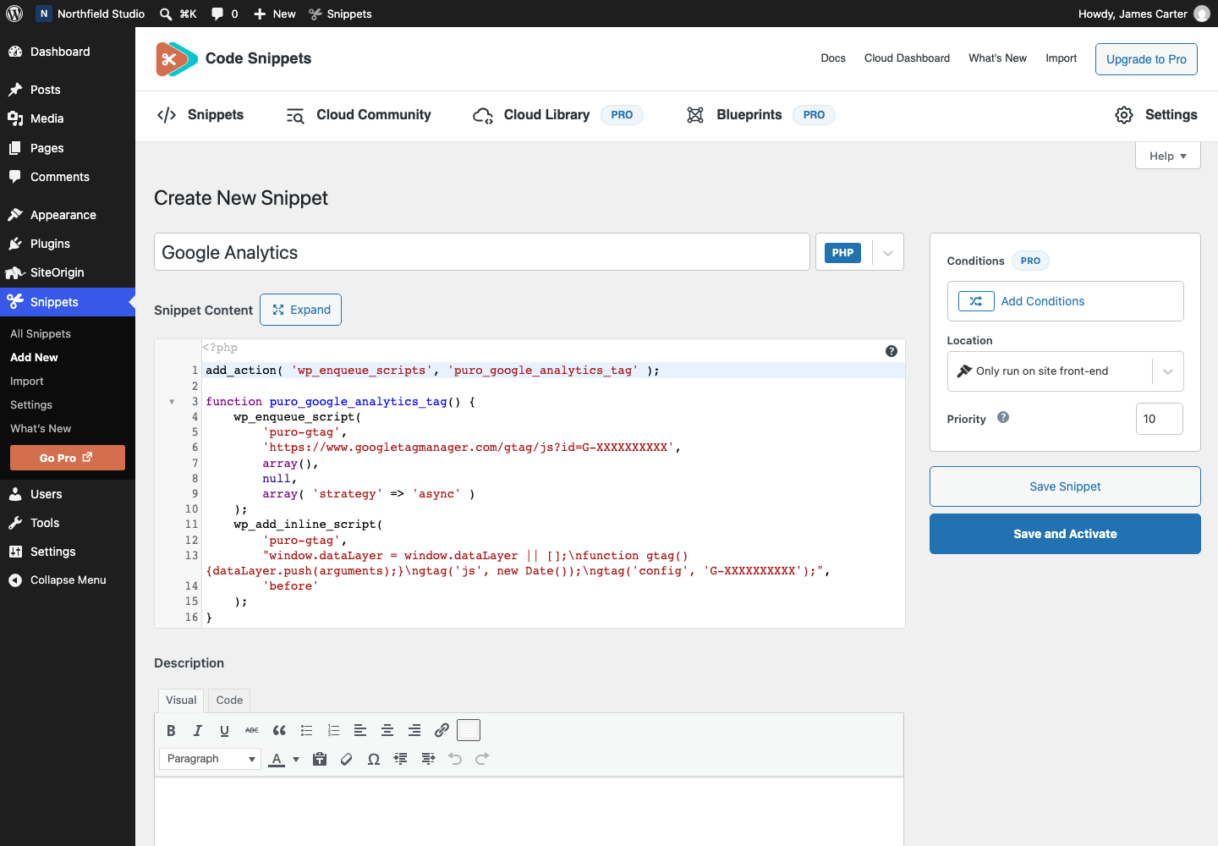Viewport: 1218px width, 846px height.
Task: Center-align the description text
Action: (x=387, y=730)
